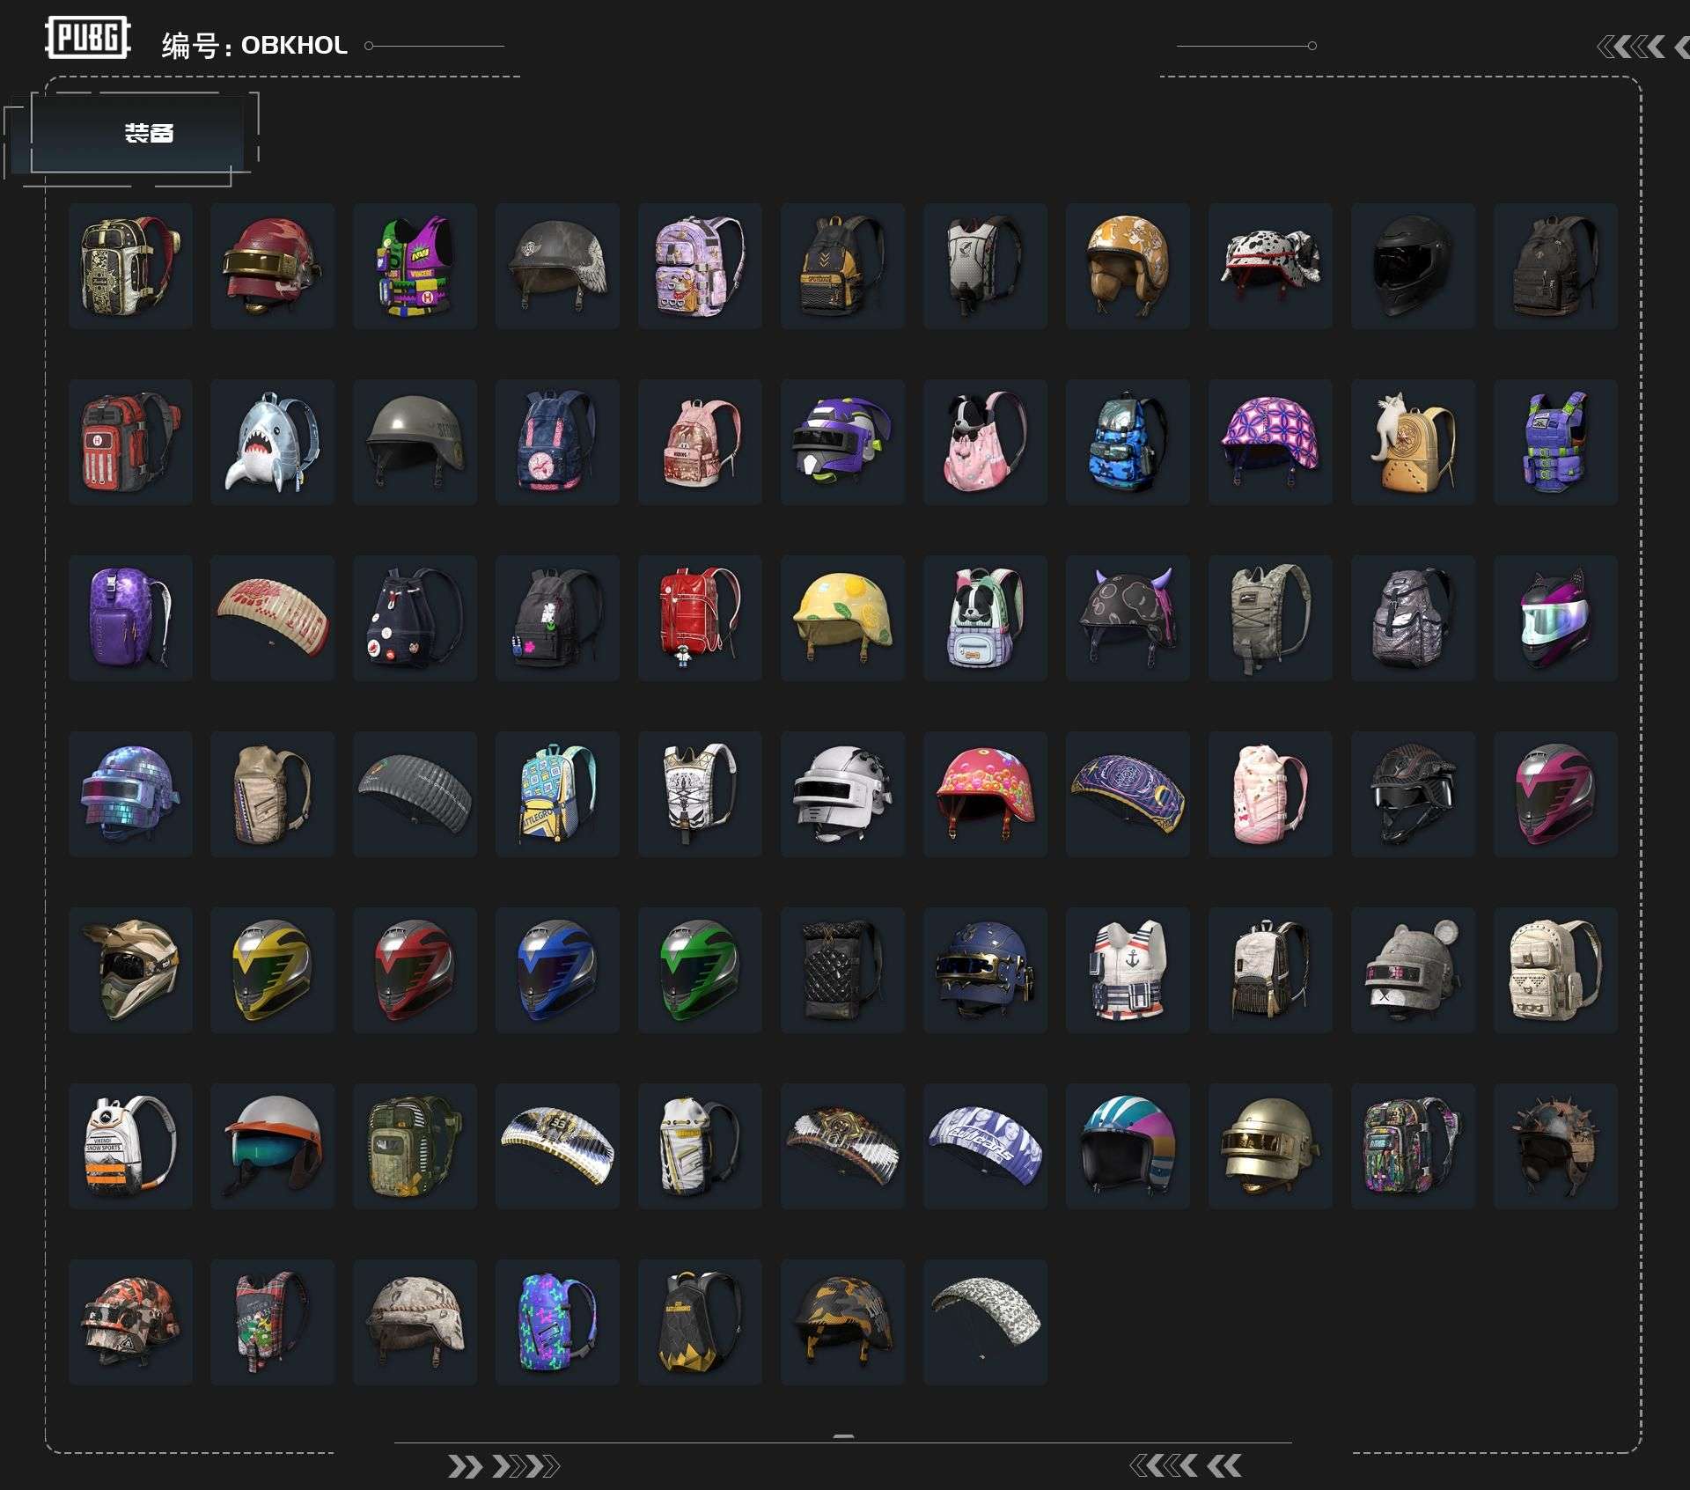Screen dimensions: 1690x1490
Task: Select the green motorcycle helmet
Action: pos(701,970)
